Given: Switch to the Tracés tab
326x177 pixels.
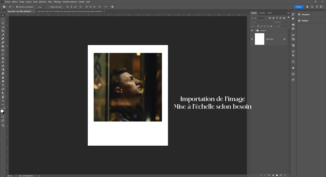Looking at the screenshot, I should pos(270,13).
